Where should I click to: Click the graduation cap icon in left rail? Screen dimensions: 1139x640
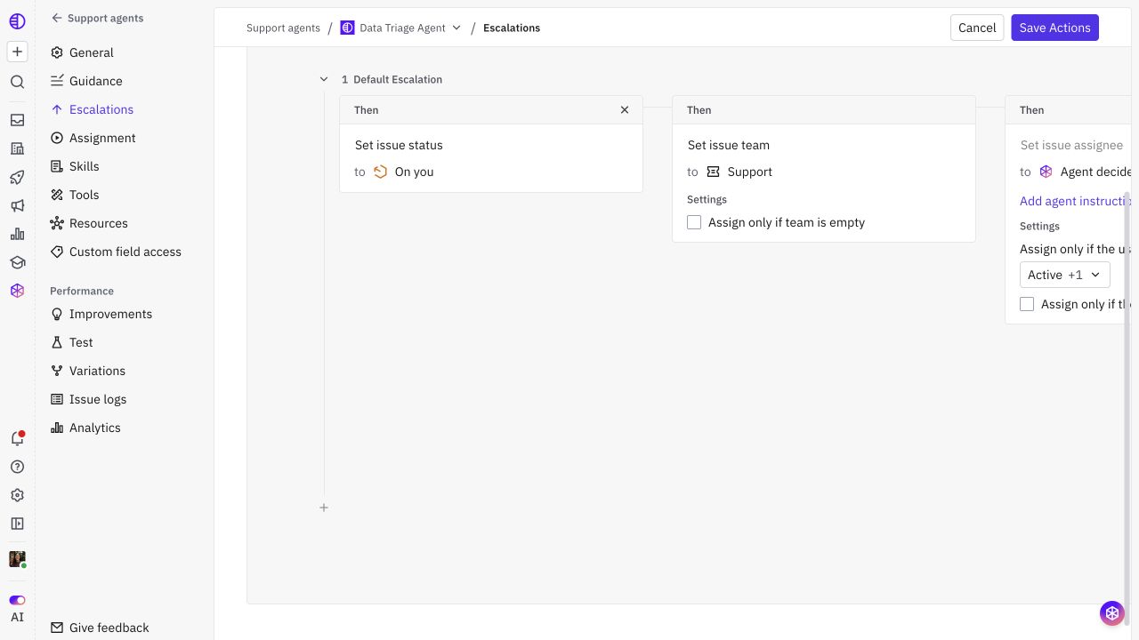(17, 262)
